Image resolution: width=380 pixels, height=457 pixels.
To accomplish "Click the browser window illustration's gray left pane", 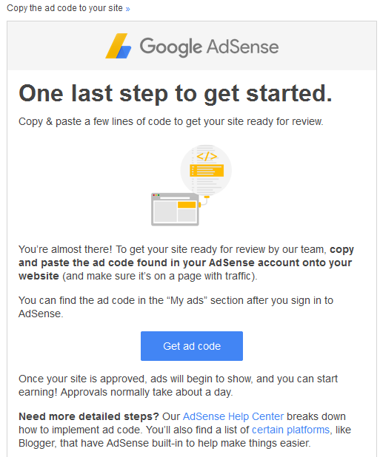I will [x=165, y=211].
